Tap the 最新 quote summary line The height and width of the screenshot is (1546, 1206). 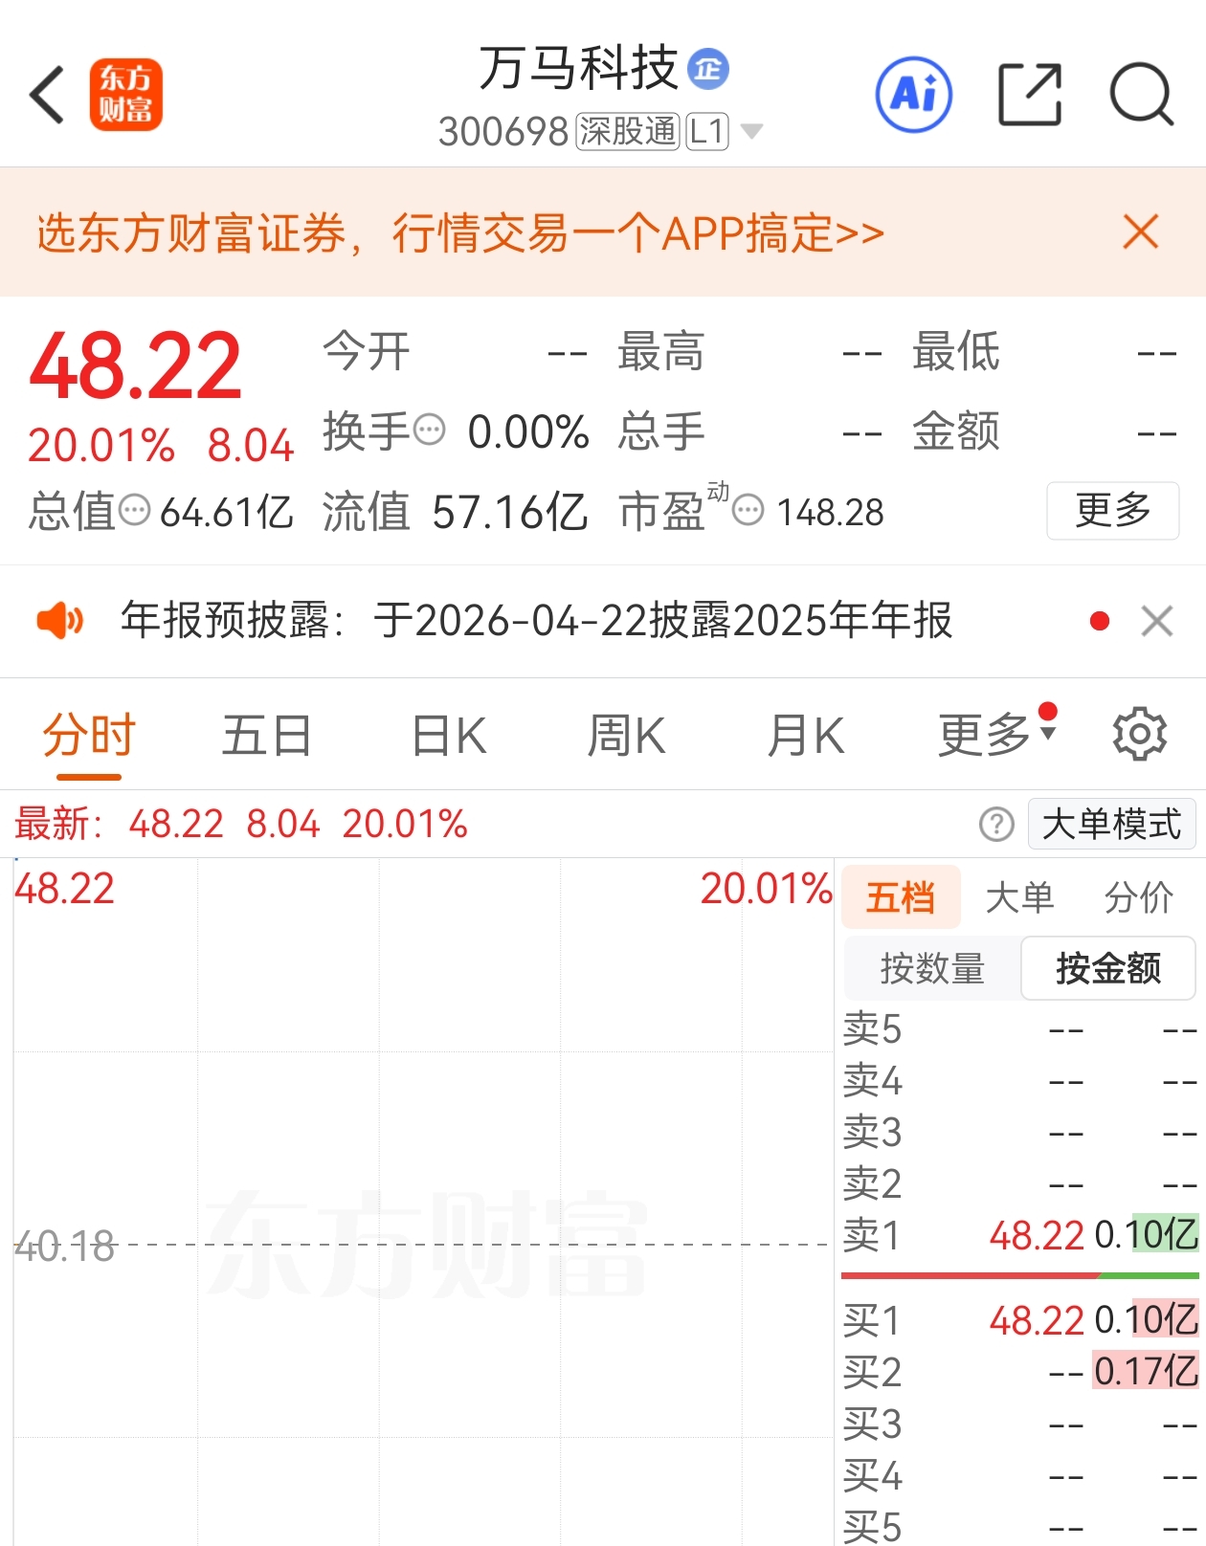[241, 824]
